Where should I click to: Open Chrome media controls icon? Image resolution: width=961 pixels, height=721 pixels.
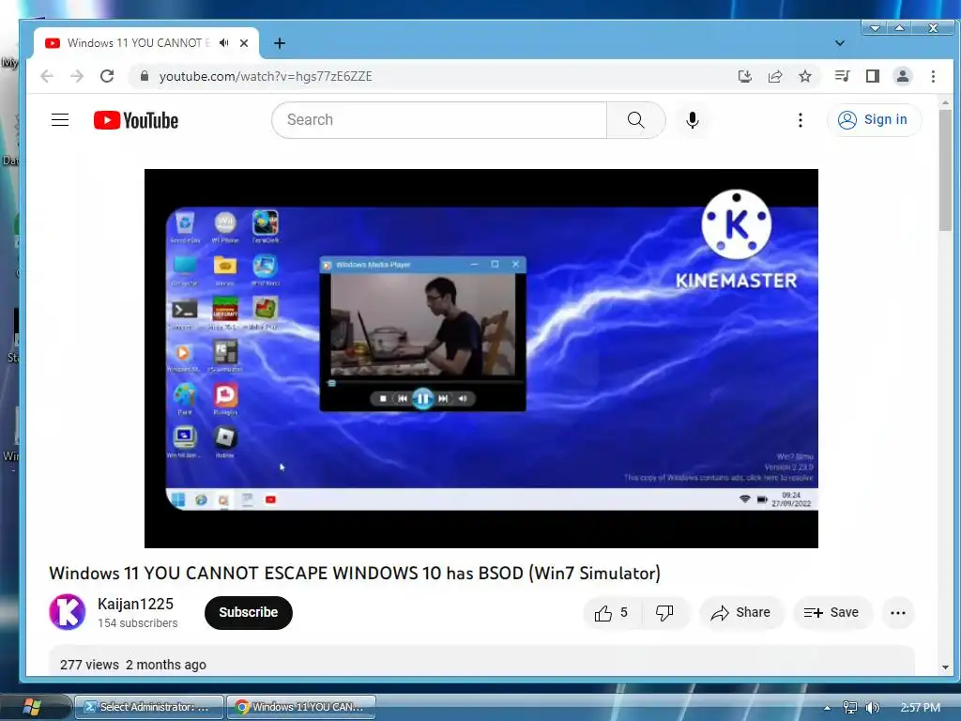pos(842,76)
